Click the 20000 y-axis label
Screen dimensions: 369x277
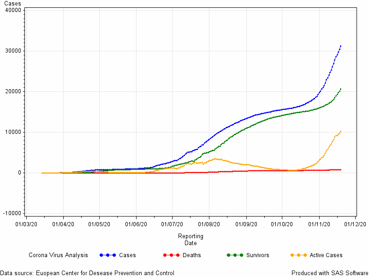[x=13, y=91]
